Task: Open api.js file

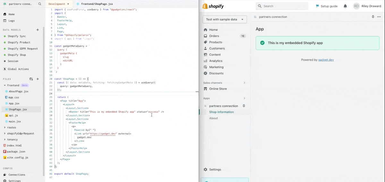Action: pos(13,115)
